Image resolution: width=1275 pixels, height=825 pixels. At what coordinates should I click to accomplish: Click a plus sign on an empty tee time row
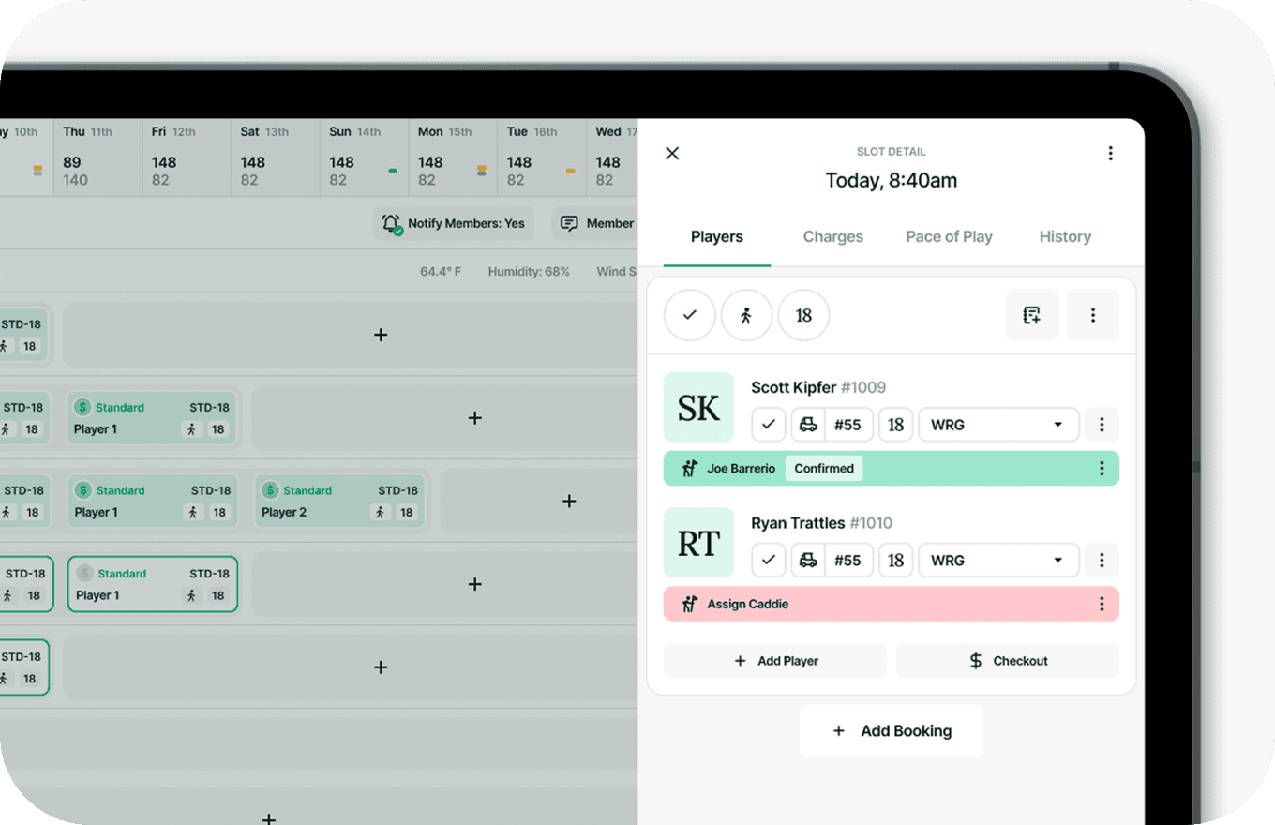coord(381,334)
